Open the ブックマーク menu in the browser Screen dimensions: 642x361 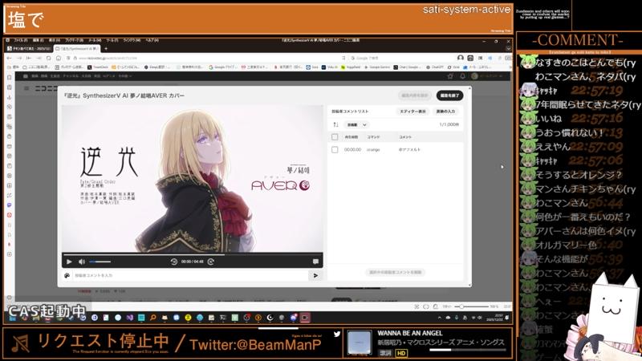click(74, 40)
